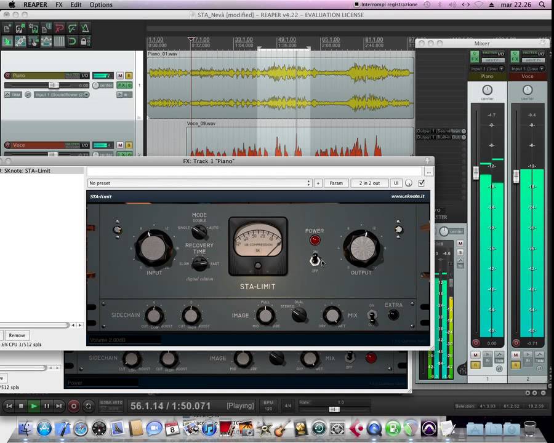Arm Piano track for recording

[7, 75]
